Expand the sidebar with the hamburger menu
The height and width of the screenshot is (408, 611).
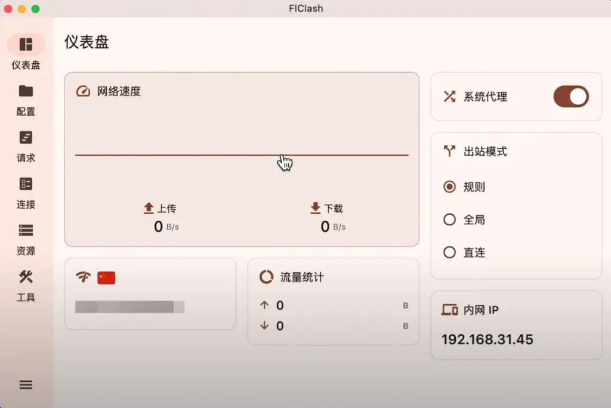pos(26,385)
